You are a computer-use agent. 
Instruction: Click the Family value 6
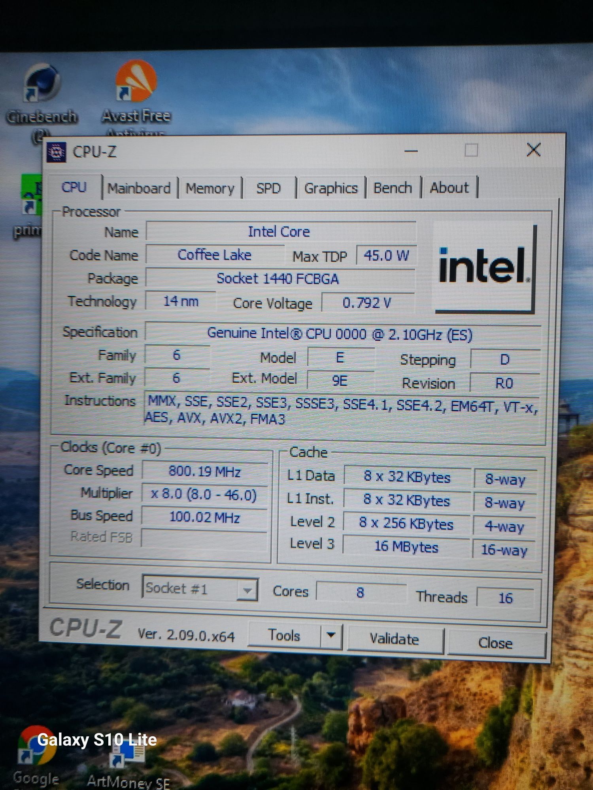(x=177, y=355)
